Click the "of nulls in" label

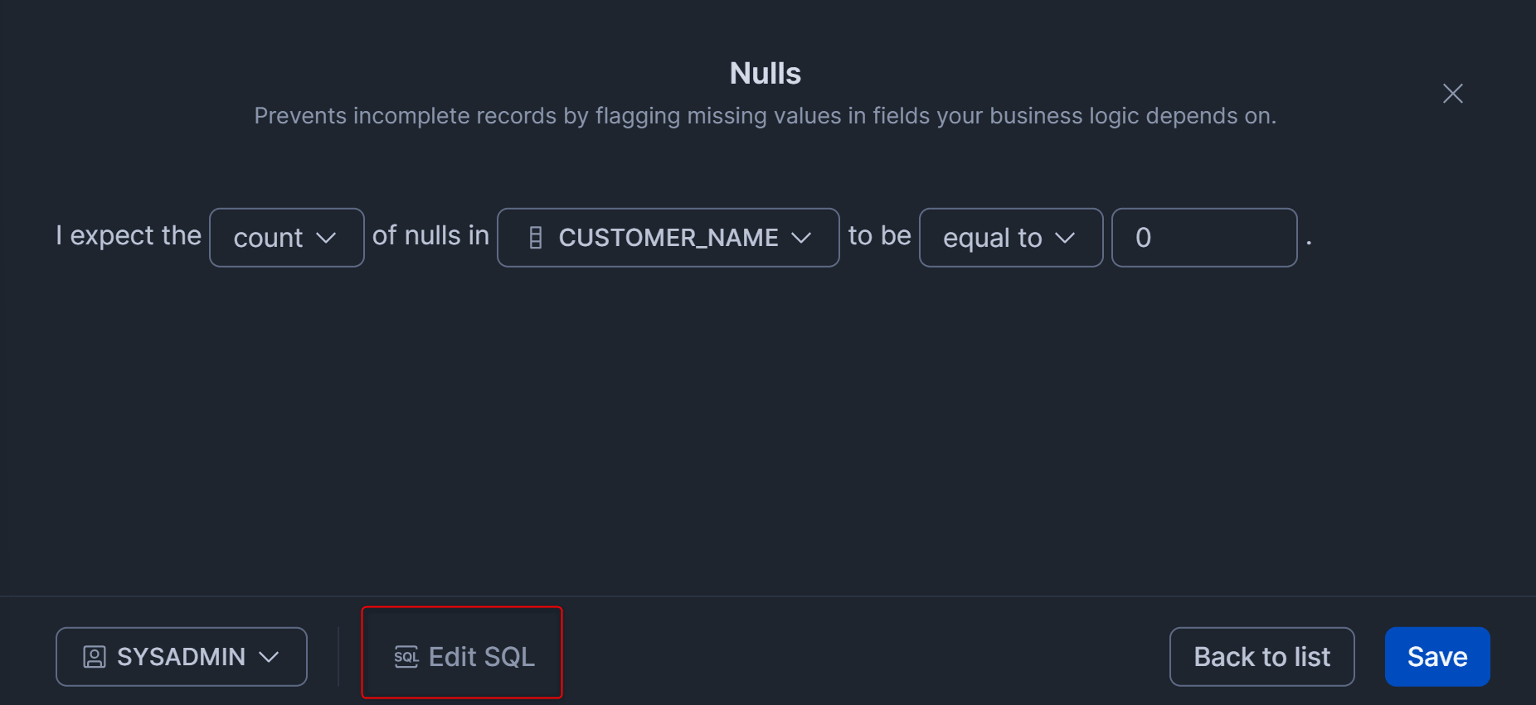click(430, 236)
